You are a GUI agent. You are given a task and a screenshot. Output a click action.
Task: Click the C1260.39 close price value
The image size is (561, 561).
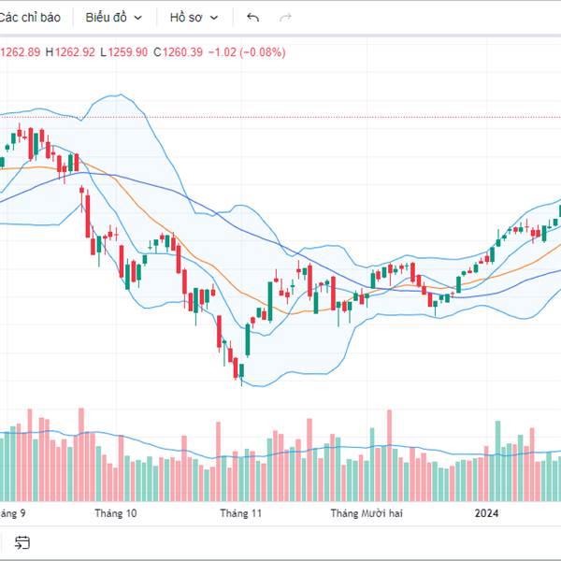point(179,52)
